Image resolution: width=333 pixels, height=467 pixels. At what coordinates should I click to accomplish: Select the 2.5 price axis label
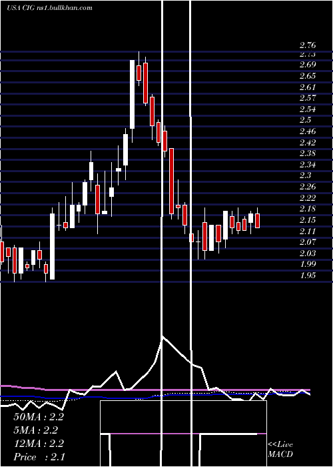coord(305,120)
